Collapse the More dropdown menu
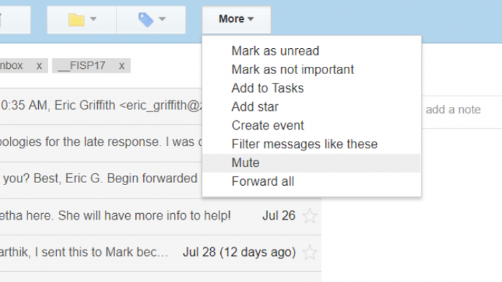 tap(236, 19)
